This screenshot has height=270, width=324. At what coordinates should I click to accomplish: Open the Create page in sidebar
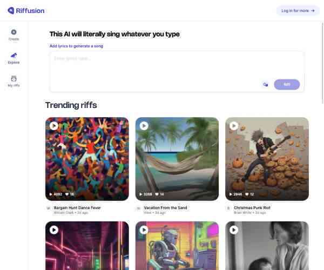pyautogui.click(x=13, y=35)
